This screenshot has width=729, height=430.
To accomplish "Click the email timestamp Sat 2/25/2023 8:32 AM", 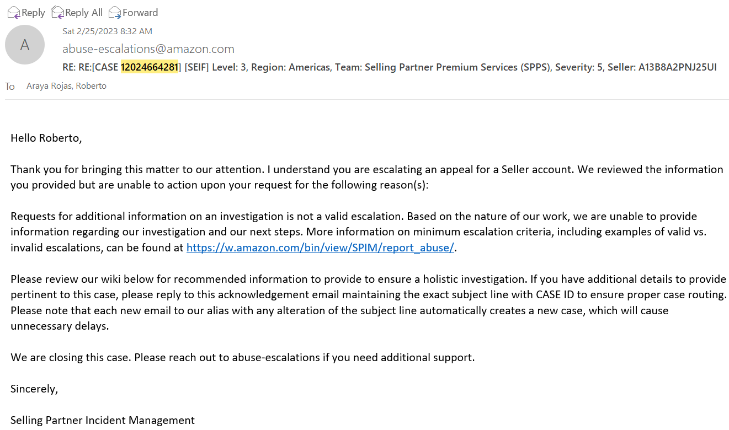I will point(107,31).
